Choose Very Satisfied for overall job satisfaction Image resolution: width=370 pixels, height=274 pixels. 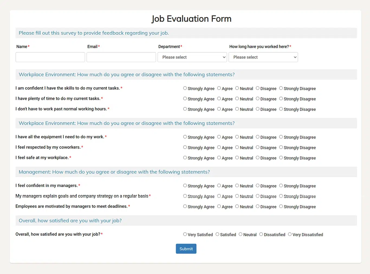pyautogui.click(x=185, y=234)
